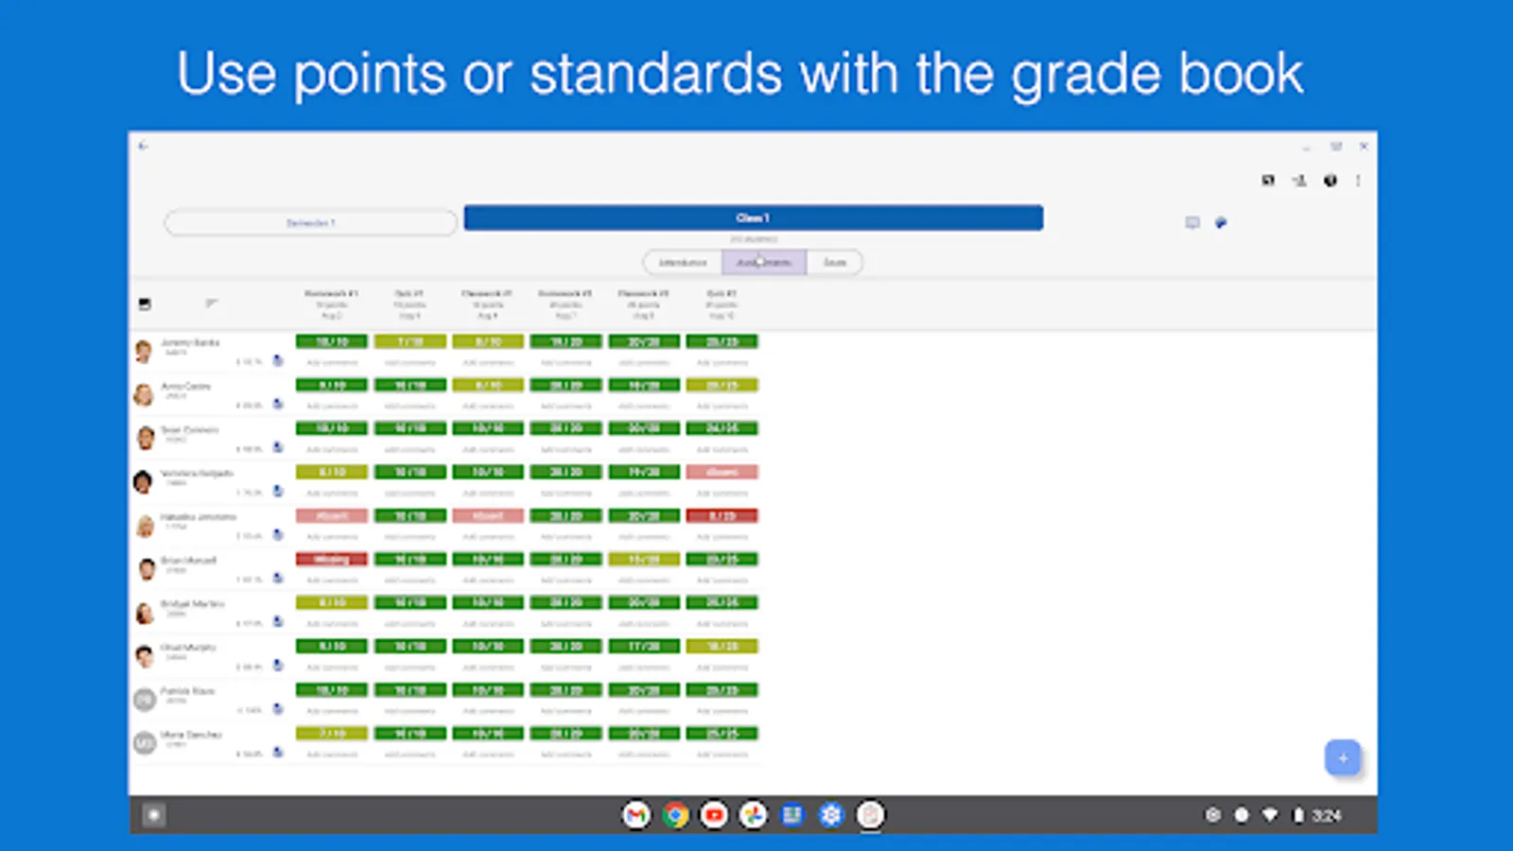Edit Brian Mansell's red Missing Homework #1 cell
Image resolution: width=1513 pixels, height=851 pixels.
[332, 559]
